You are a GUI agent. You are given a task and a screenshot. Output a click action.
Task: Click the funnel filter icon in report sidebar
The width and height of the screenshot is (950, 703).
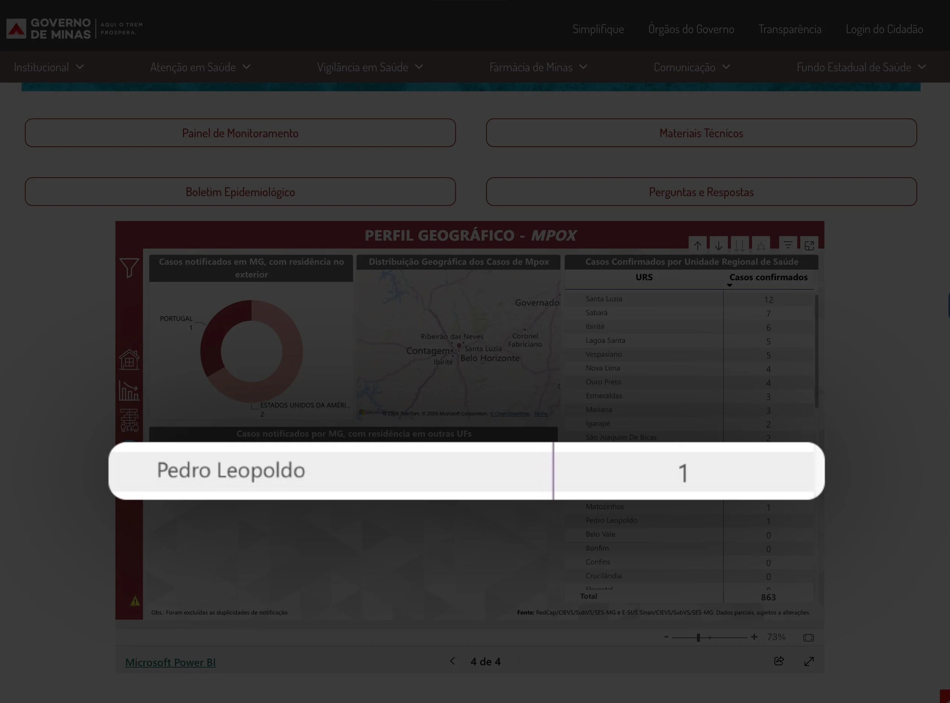point(129,268)
